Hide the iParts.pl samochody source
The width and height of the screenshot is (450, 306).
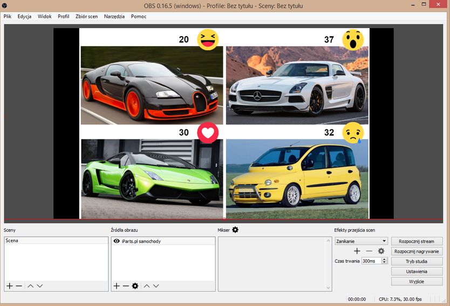[x=117, y=241]
